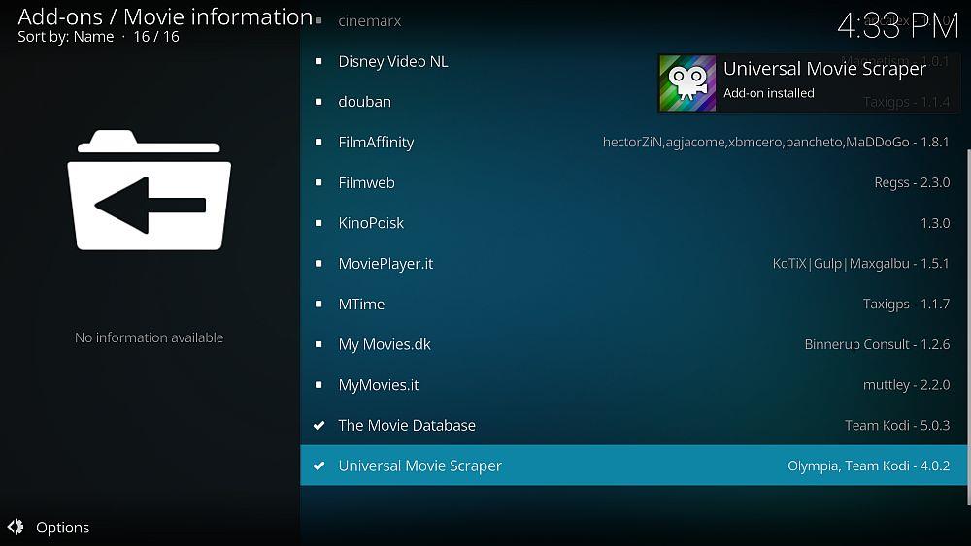Choose My Movies.dk from the list
This screenshot has height=546, width=971.
(x=384, y=344)
